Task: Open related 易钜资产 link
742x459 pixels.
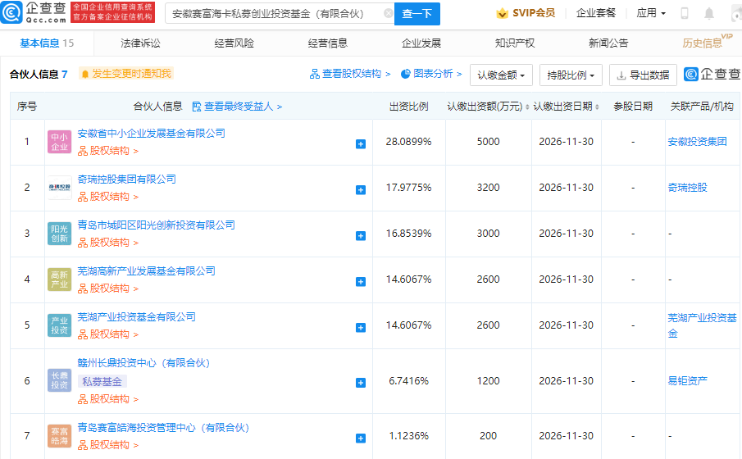Action: click(687, 380)
